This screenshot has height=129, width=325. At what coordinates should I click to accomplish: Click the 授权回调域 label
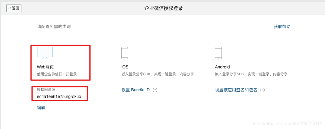[46, 89]
